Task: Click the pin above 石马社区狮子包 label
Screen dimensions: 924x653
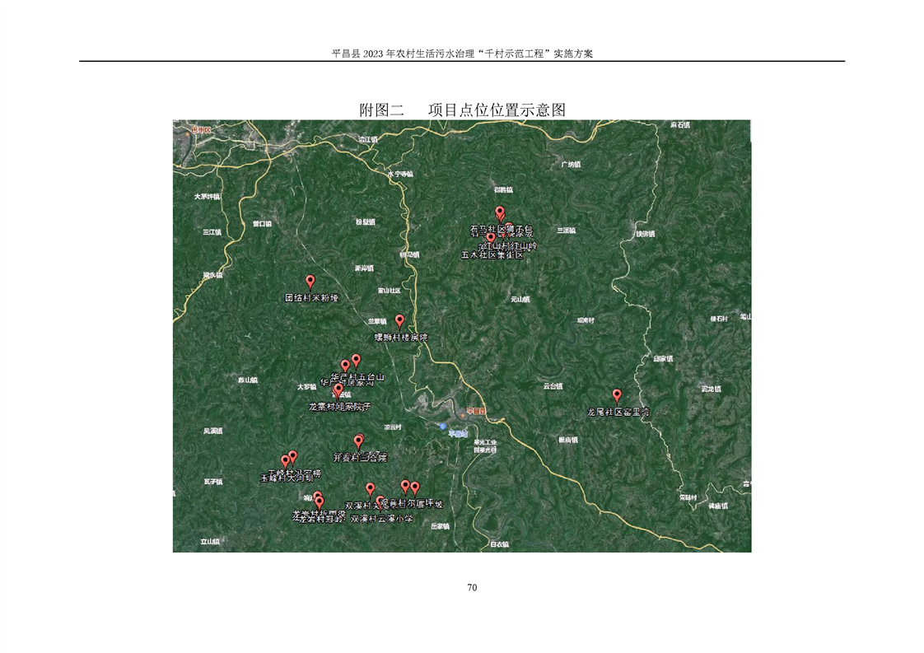Action: tap(500, 212)
